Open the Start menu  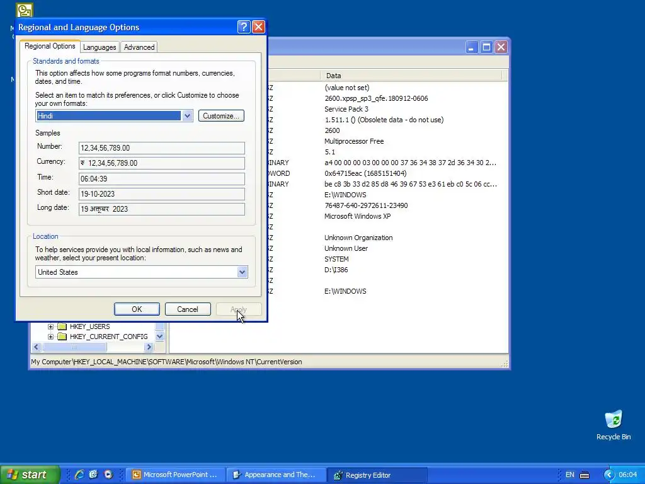pyautogui.click(x=30, y=475)
